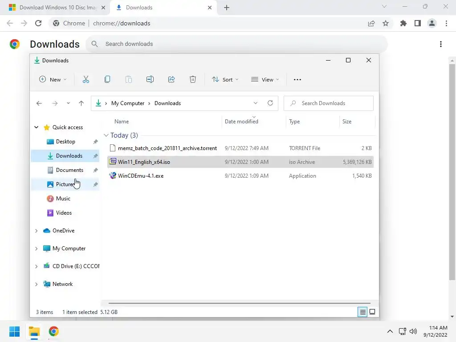Click the Rename icon in Explorer toolbar
456x342 pixels.
(150, 79)
